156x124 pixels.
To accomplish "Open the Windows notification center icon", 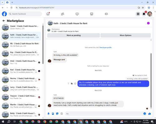I will click(x=152, y=122).
